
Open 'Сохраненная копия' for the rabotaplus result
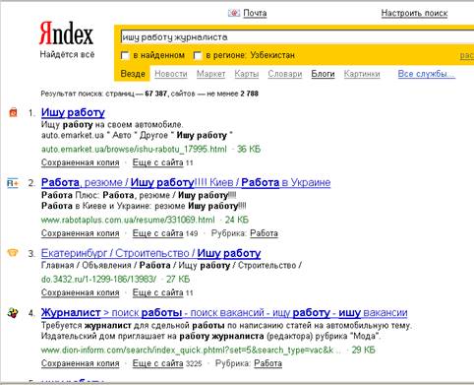coord(81,233)
